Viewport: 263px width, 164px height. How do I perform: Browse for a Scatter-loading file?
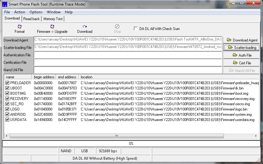(x=242, y=48)
